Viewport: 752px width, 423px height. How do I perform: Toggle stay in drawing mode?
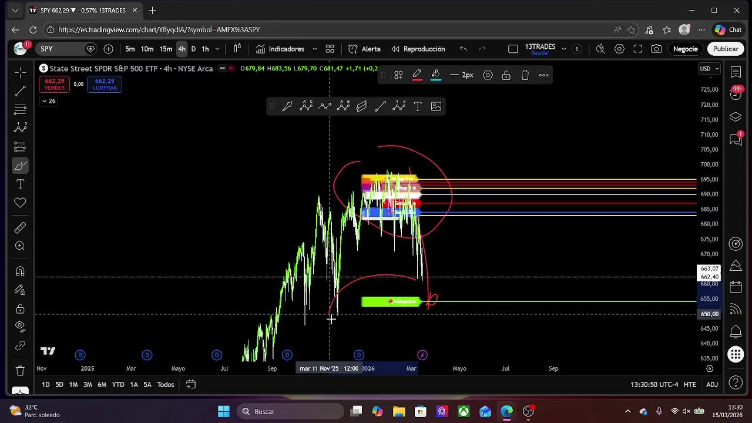20,290
